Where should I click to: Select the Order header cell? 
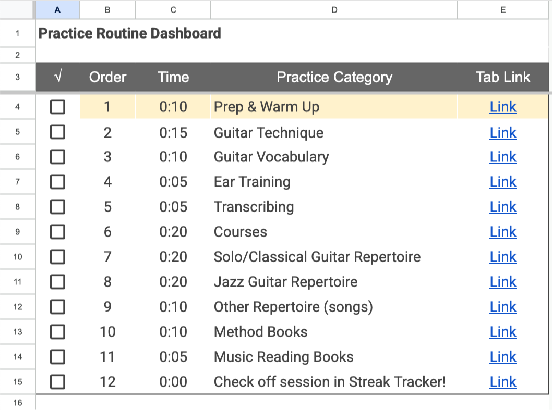click(x=107, y=77)
